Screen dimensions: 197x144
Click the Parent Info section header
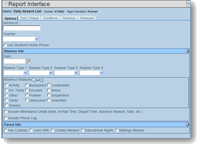(96, 124)
